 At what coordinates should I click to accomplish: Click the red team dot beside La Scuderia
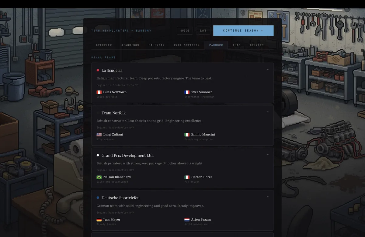(98, 70)
